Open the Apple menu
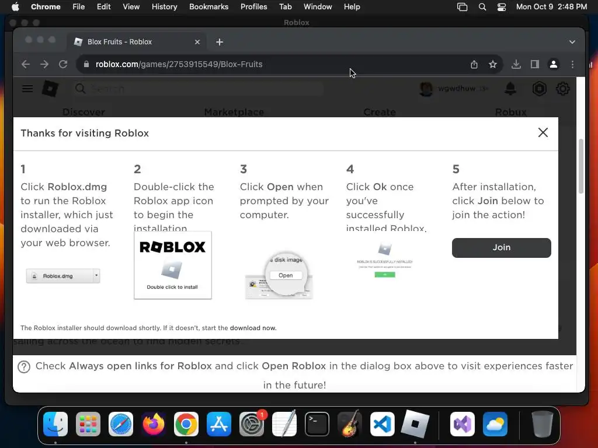 coord(15,7)
